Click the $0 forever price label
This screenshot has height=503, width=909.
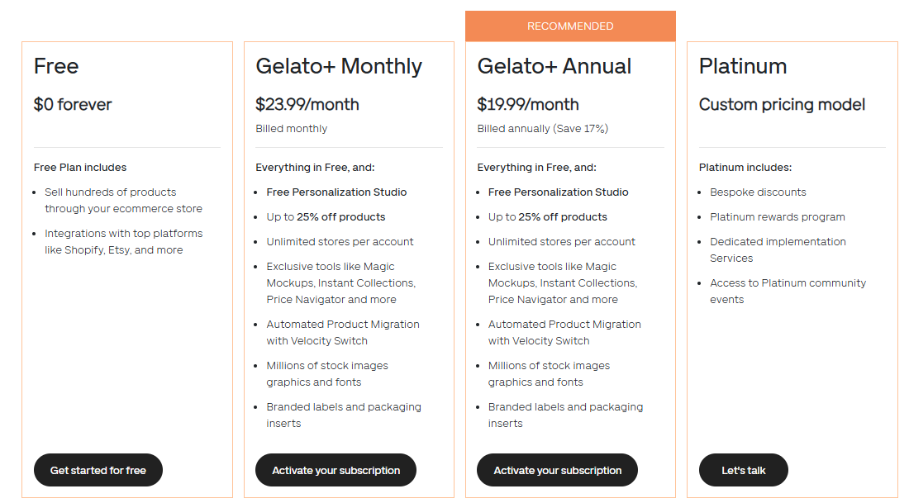[x=73, y=104]
